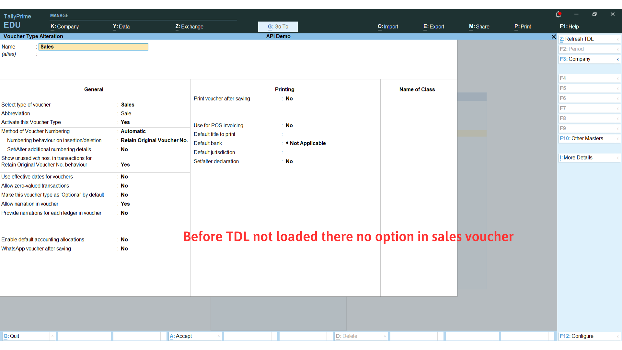Toggle Activate this Voucher Type value
Image resolution: width=622 pixels, height=350 pixels.
(125, 122)
